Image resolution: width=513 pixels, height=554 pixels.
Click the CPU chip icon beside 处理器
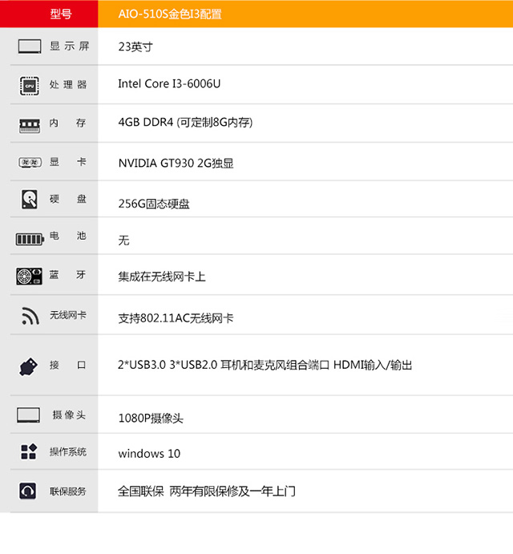[x=30, y=86]
